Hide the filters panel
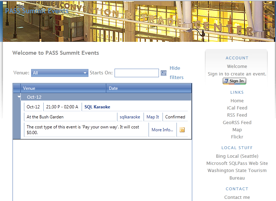The height and width of the screenshot is (201, 276). [176, 73]
